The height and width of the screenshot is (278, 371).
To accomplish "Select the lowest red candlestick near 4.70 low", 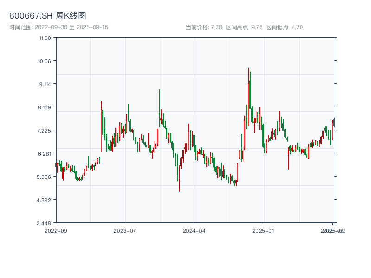I will point(179,178).
